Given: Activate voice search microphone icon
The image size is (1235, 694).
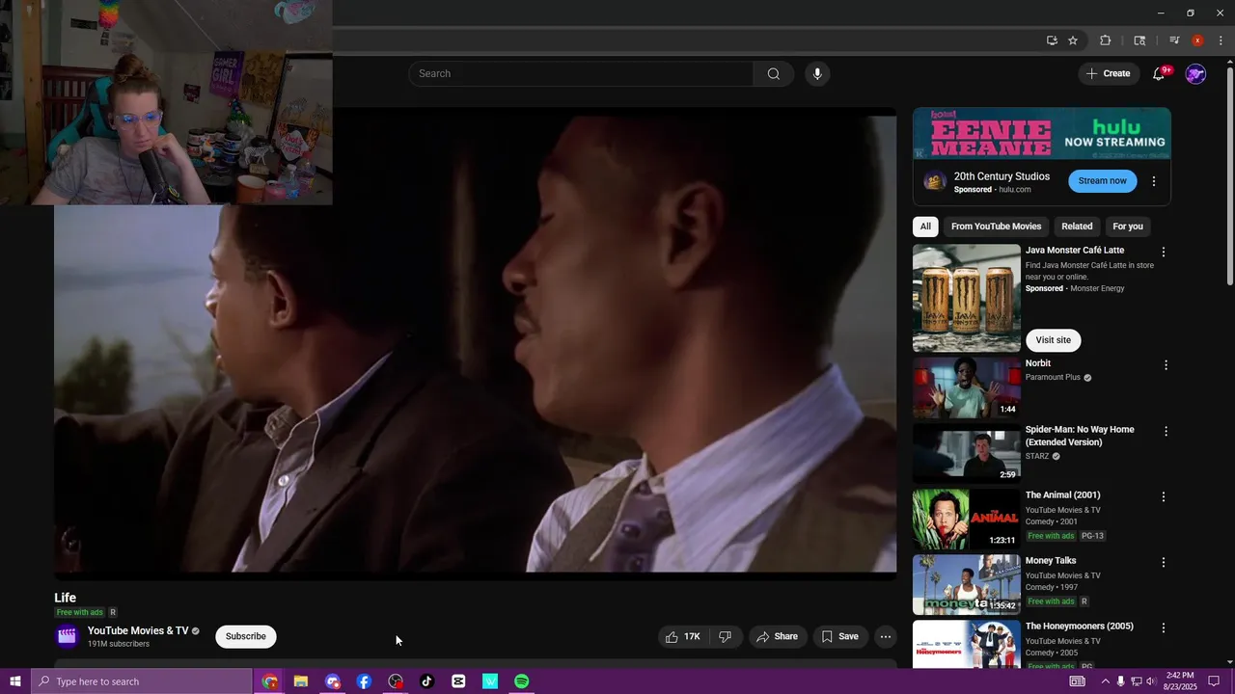Looking at the screenshot, I should click(817, 74).
